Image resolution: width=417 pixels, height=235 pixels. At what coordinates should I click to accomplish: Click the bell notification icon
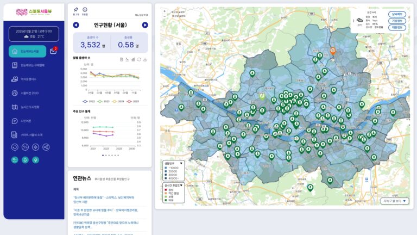coord(26,160)
